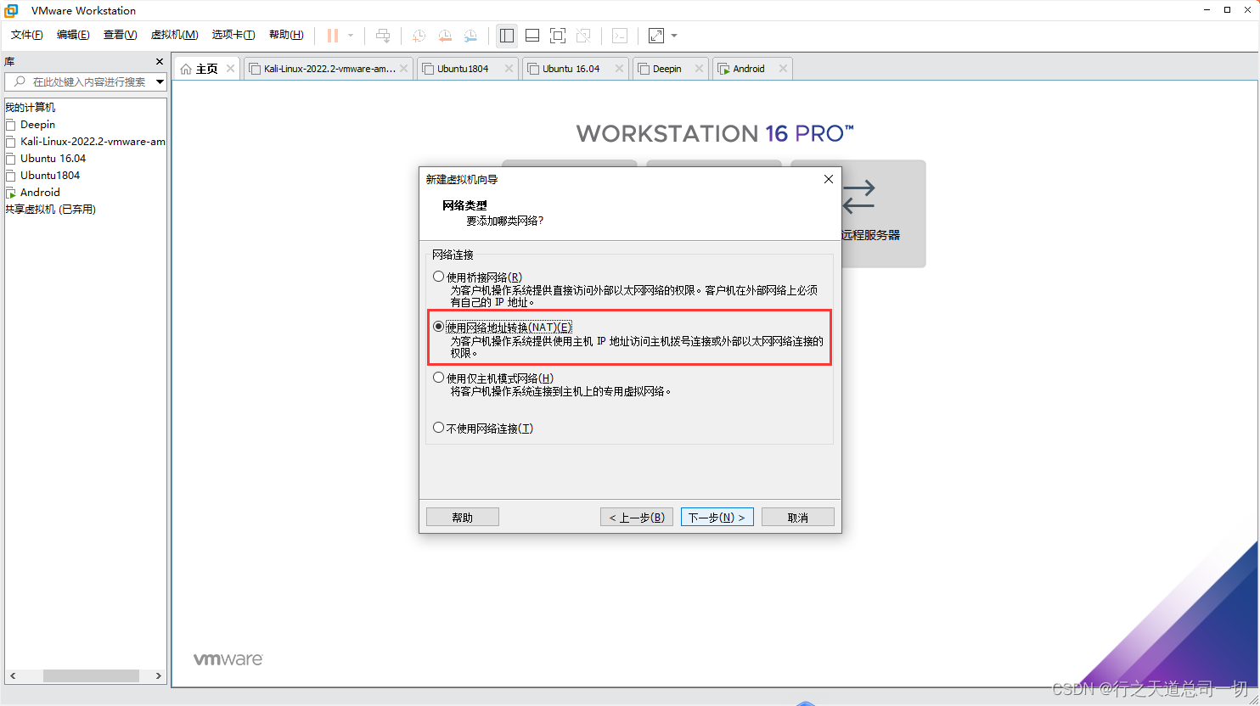Open the power options dropdown beside pause
1260x706 pixels.
coord(351,36)
